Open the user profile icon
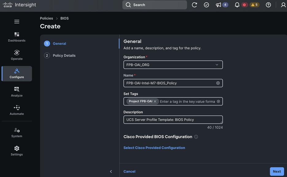The width and height of the screenshot is (287, 177). [x=283, y=5]
